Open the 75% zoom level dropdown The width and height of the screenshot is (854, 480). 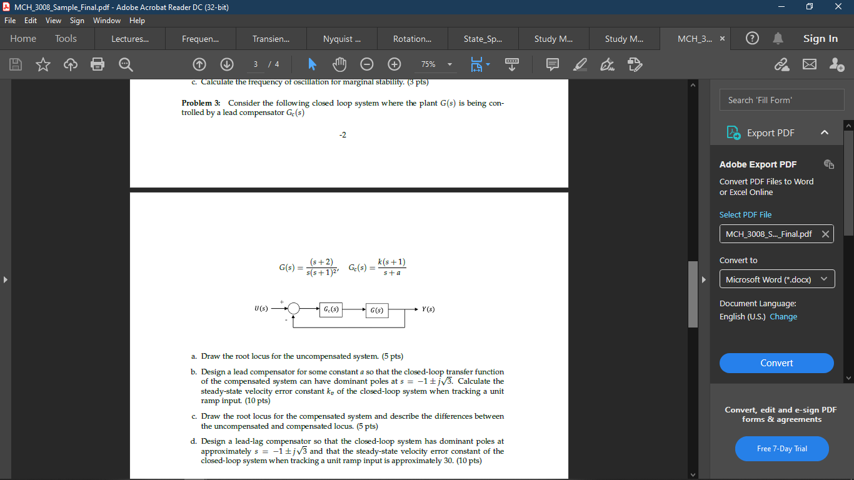coord(449,64)
